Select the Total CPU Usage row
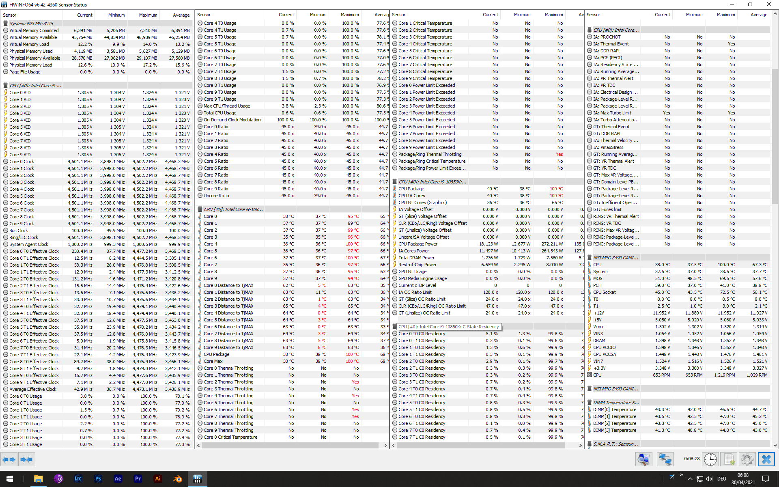Image resolution: width=779 pixels, height=487 pixels. 292,113
